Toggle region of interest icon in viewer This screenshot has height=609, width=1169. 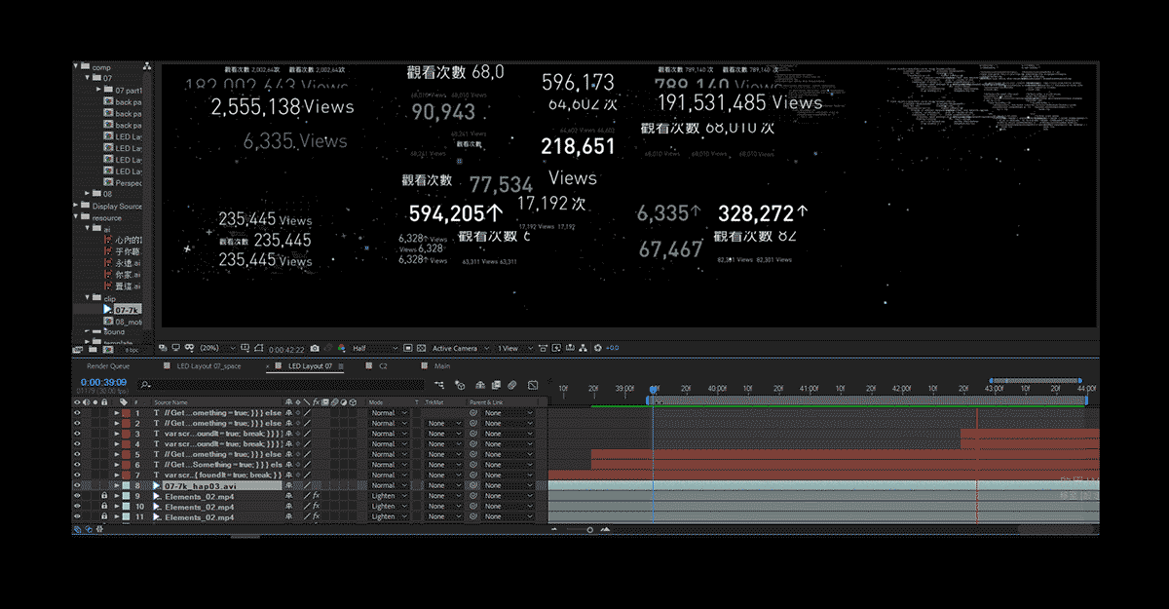[407, 348]
